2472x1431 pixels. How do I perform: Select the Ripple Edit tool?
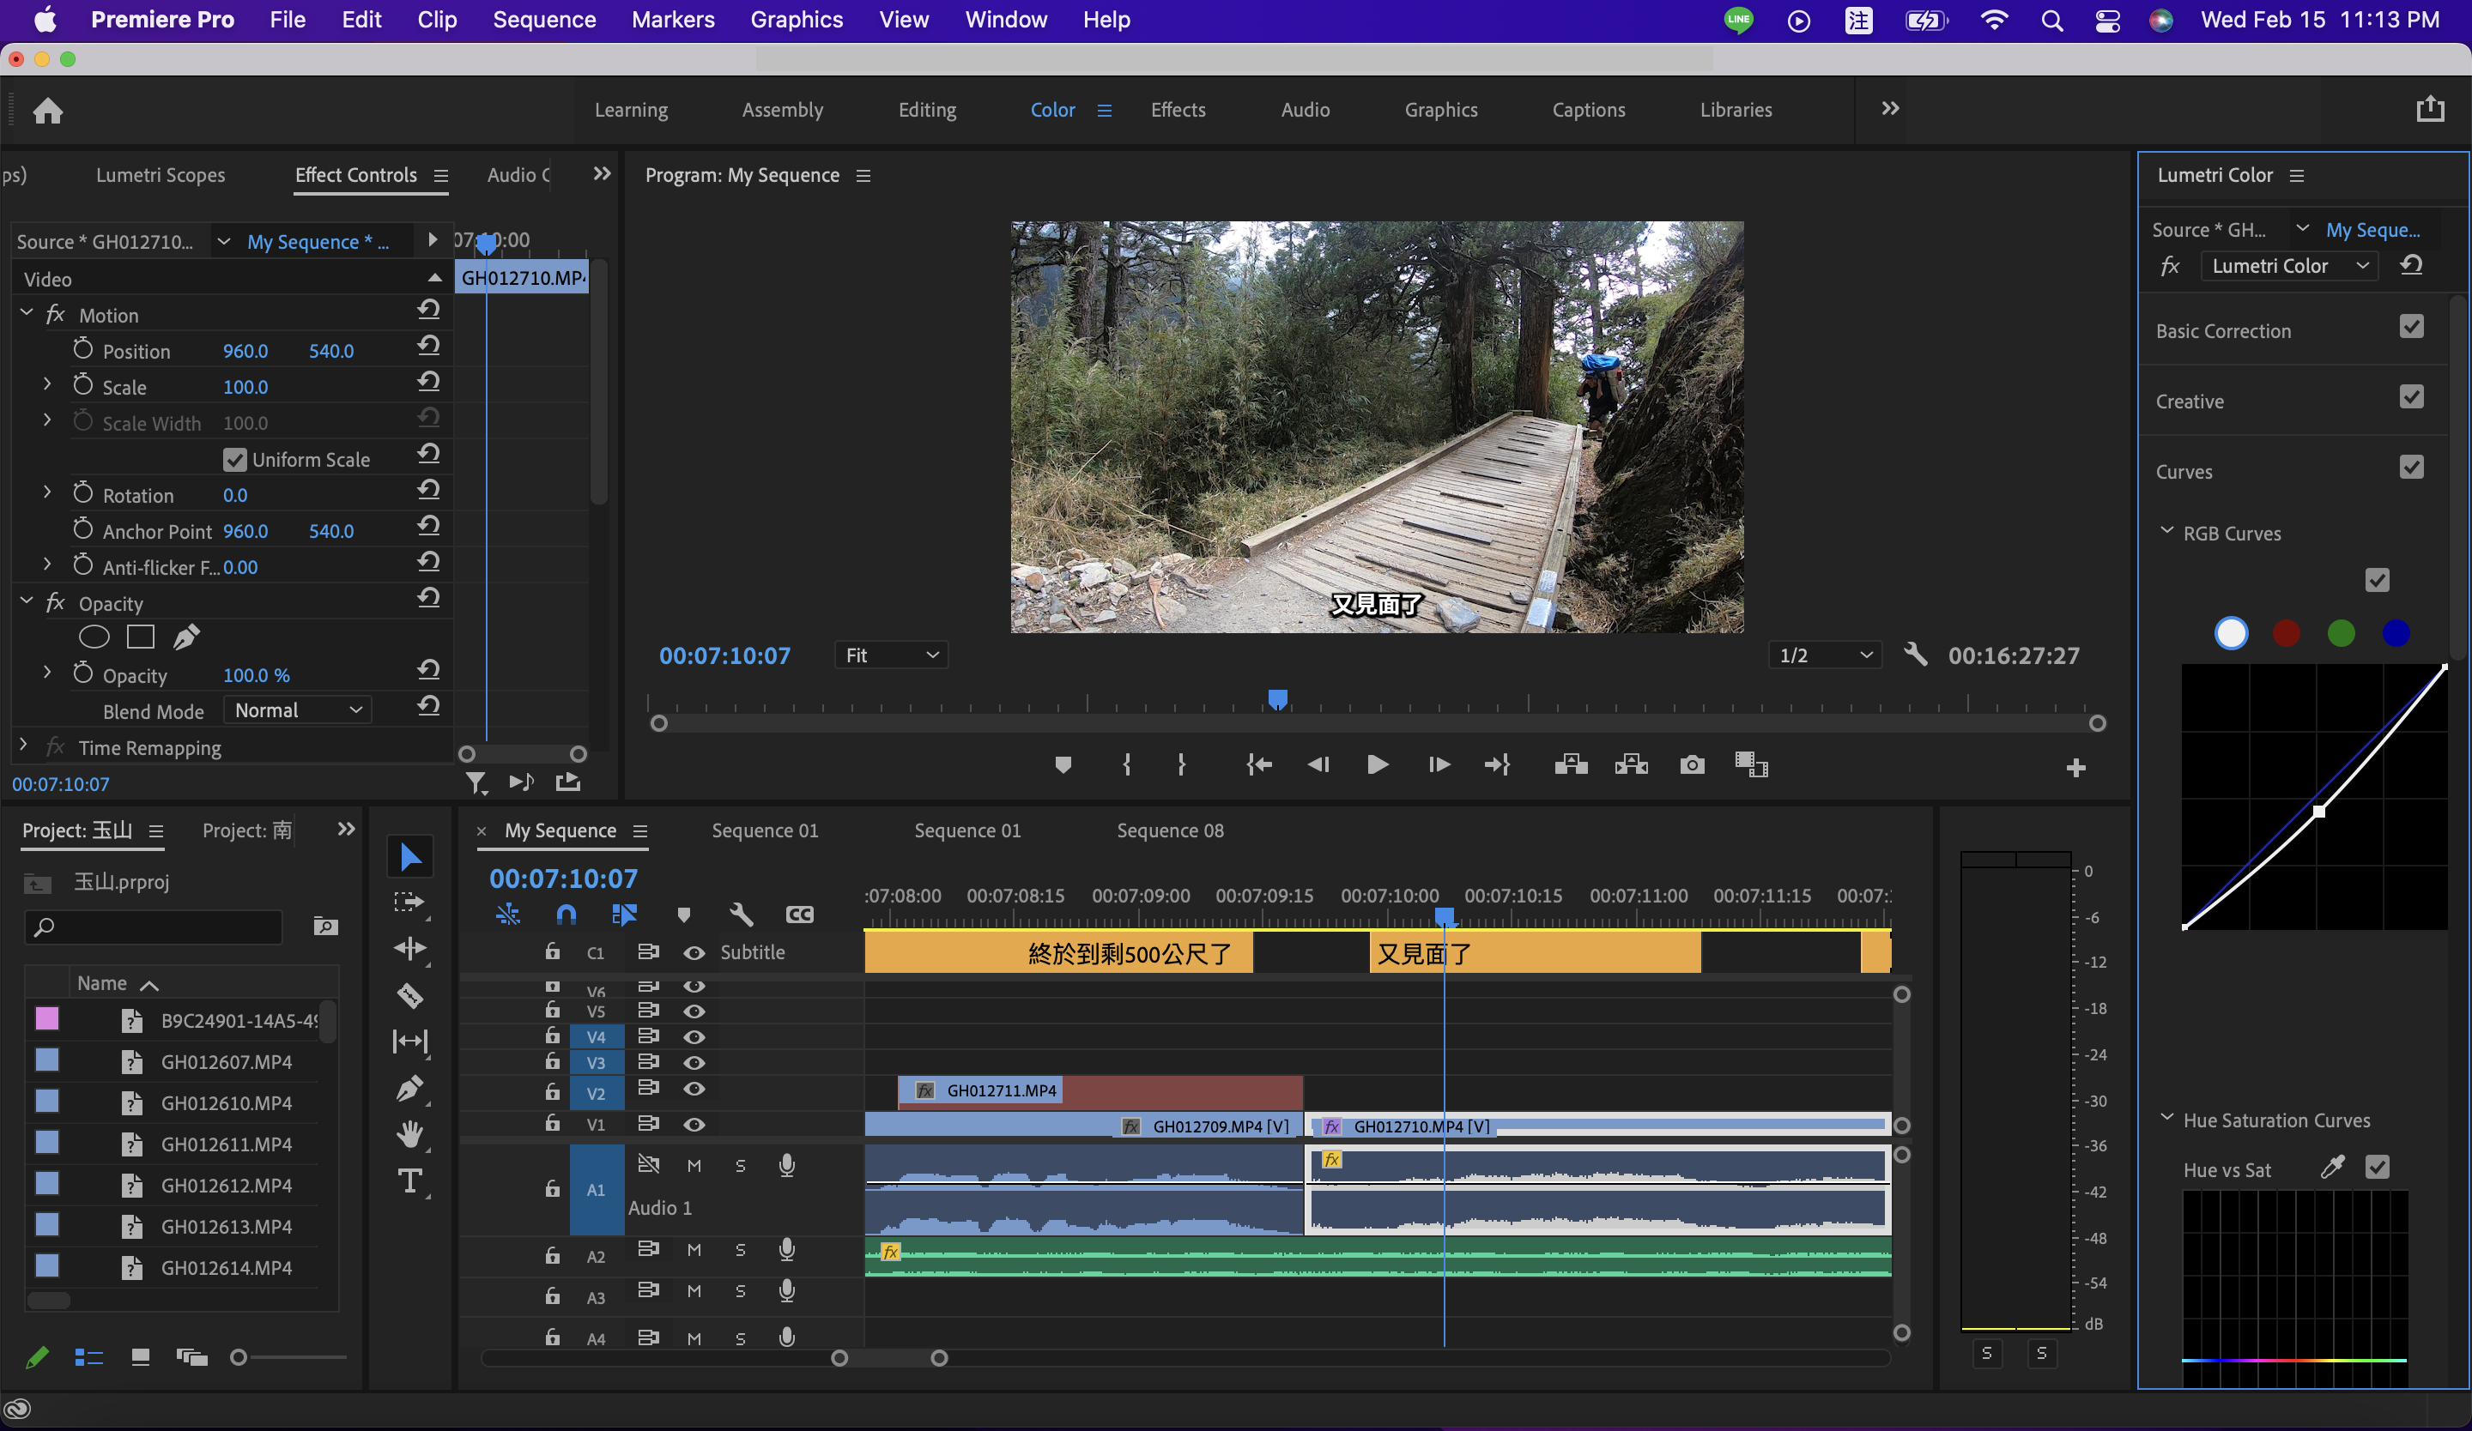point(410,948)
